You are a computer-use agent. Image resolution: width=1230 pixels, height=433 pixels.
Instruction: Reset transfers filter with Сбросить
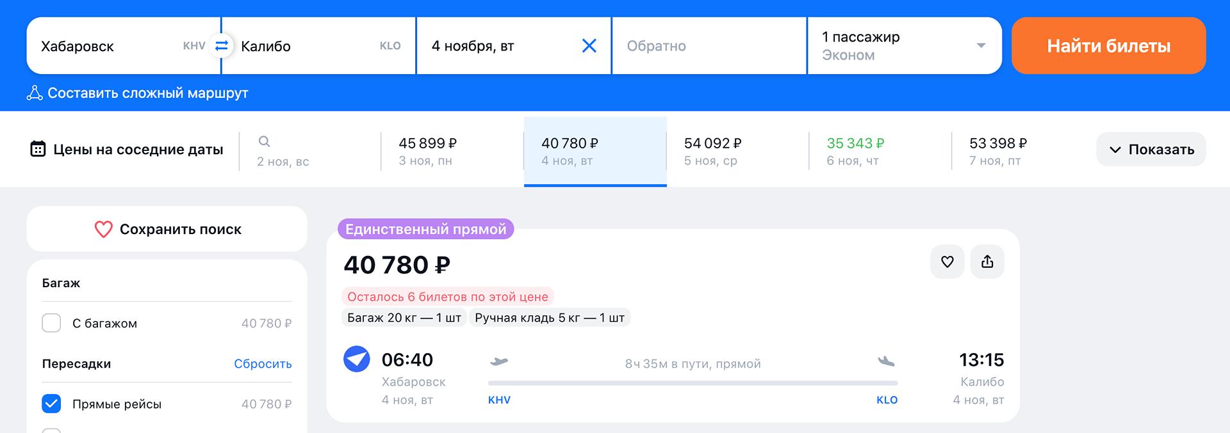(263, 364)
